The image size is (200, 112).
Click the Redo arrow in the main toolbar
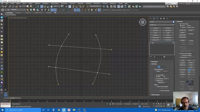tap(6, 7)
